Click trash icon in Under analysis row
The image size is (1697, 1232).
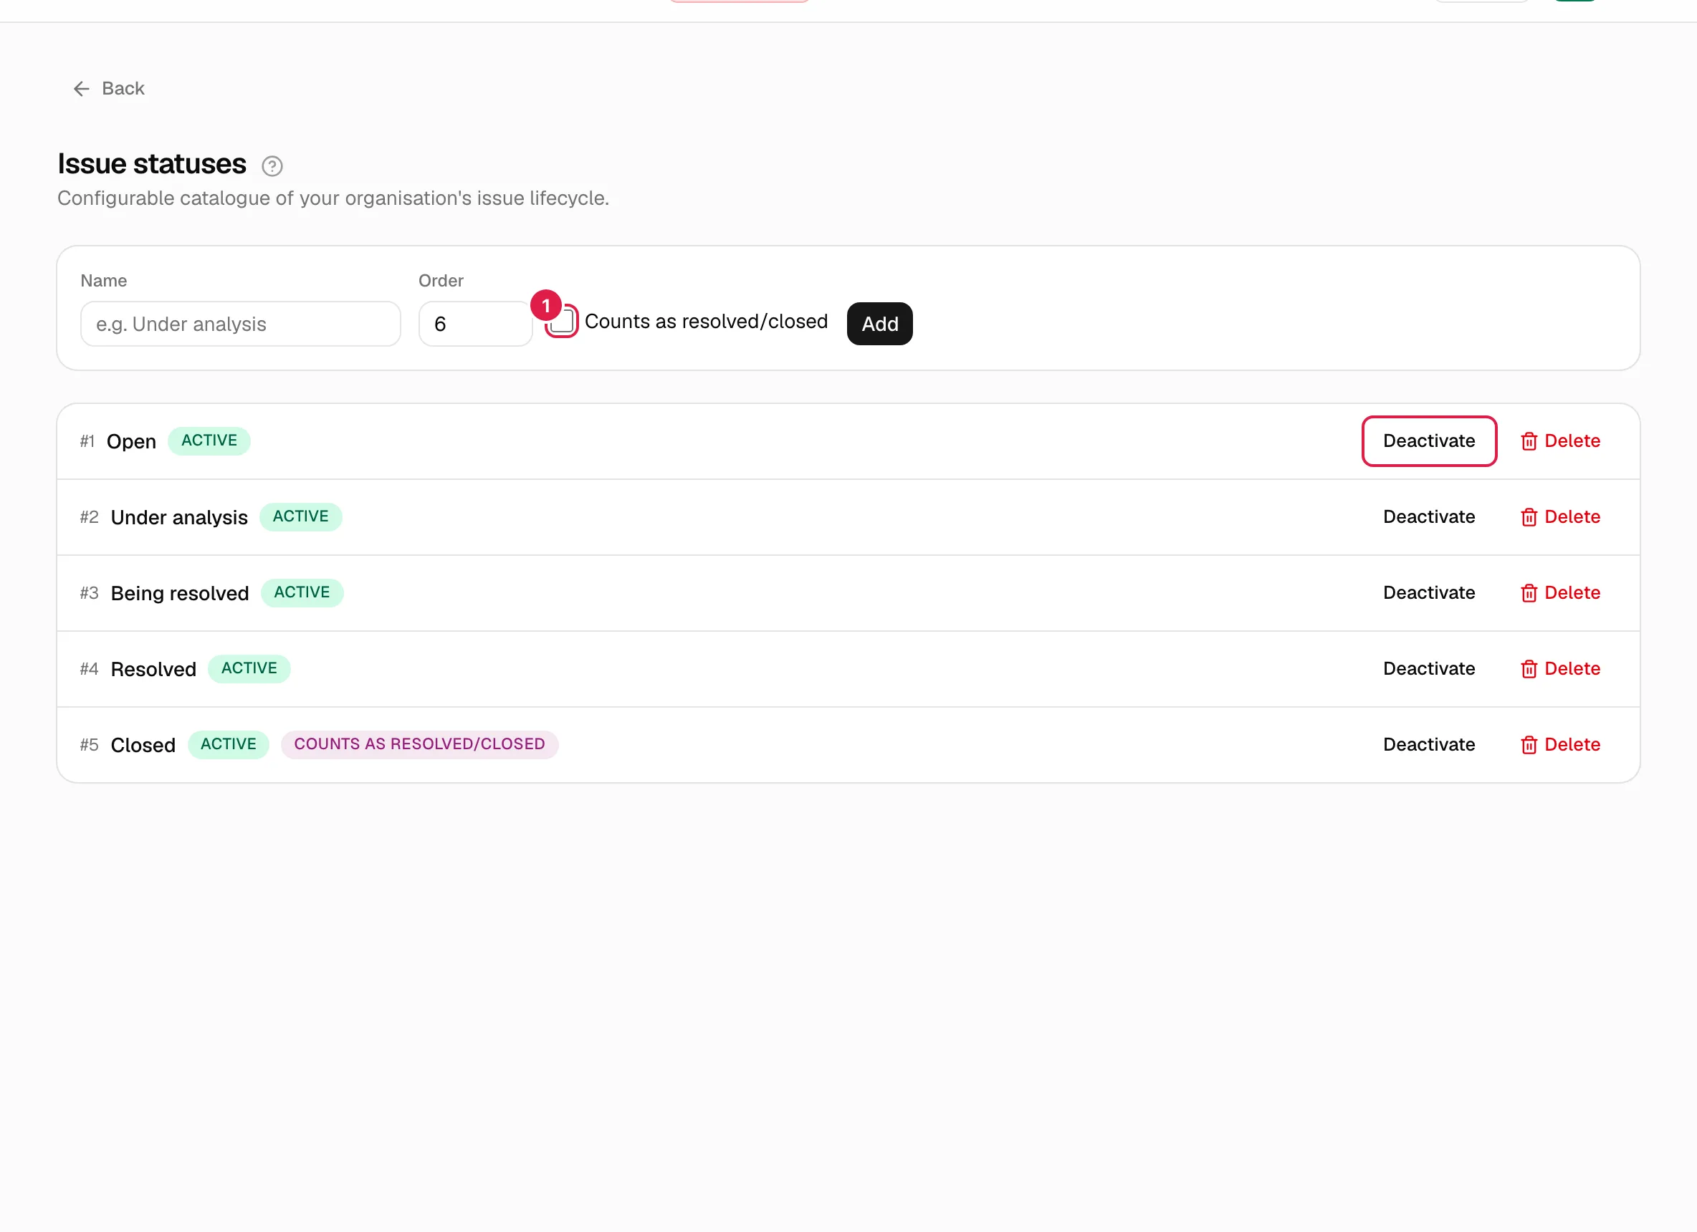point(1529,517)
